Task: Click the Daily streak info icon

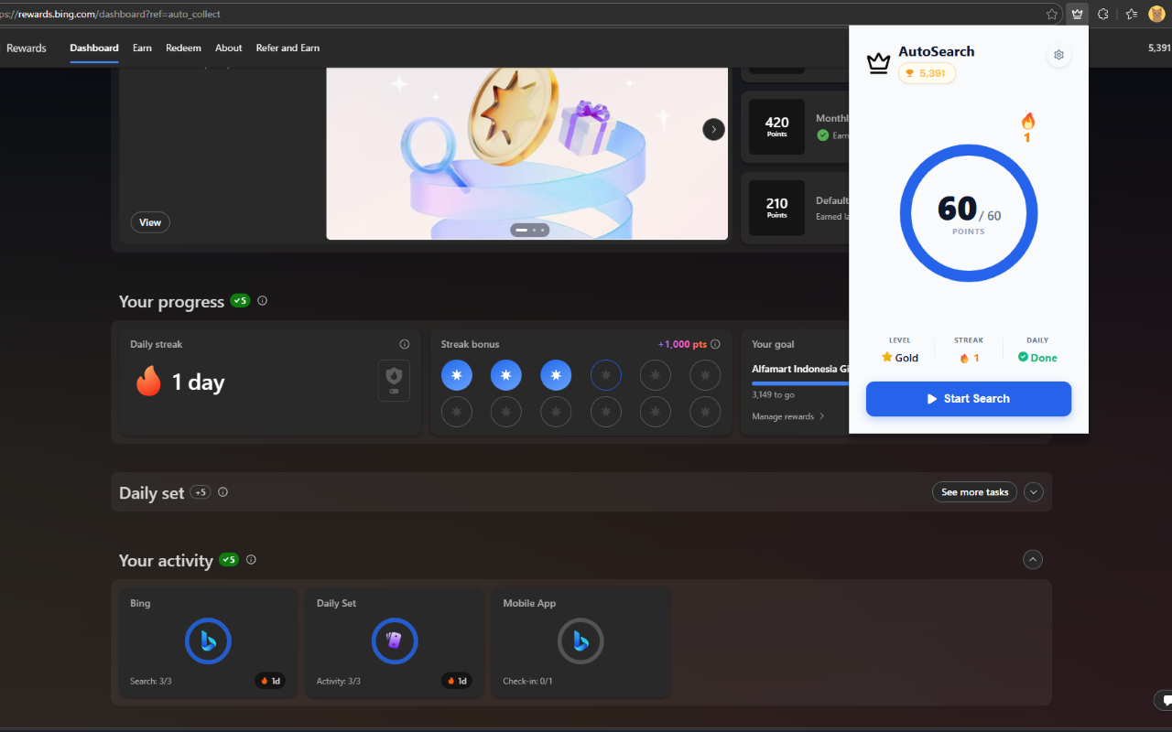Action: [x=405, y=344]
